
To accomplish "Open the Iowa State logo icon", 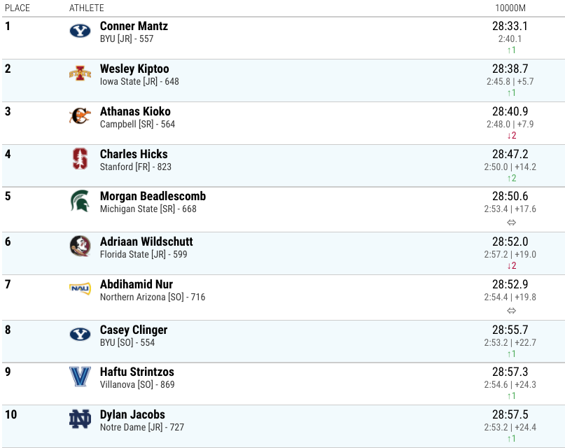I will pyautogui.click(x=80, y=73).
